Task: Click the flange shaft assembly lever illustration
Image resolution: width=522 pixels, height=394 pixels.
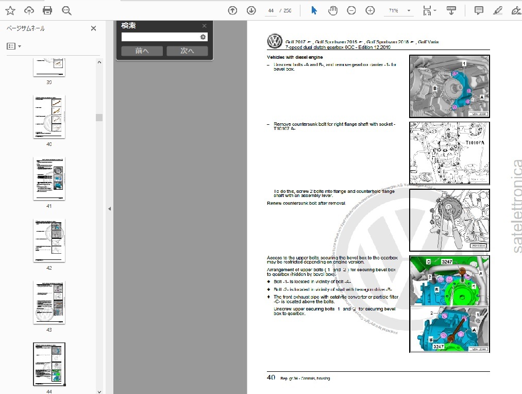Action: [x=449, y=220]
